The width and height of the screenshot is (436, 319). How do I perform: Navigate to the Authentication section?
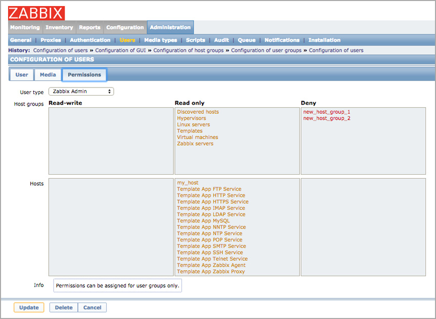[90, 40]
